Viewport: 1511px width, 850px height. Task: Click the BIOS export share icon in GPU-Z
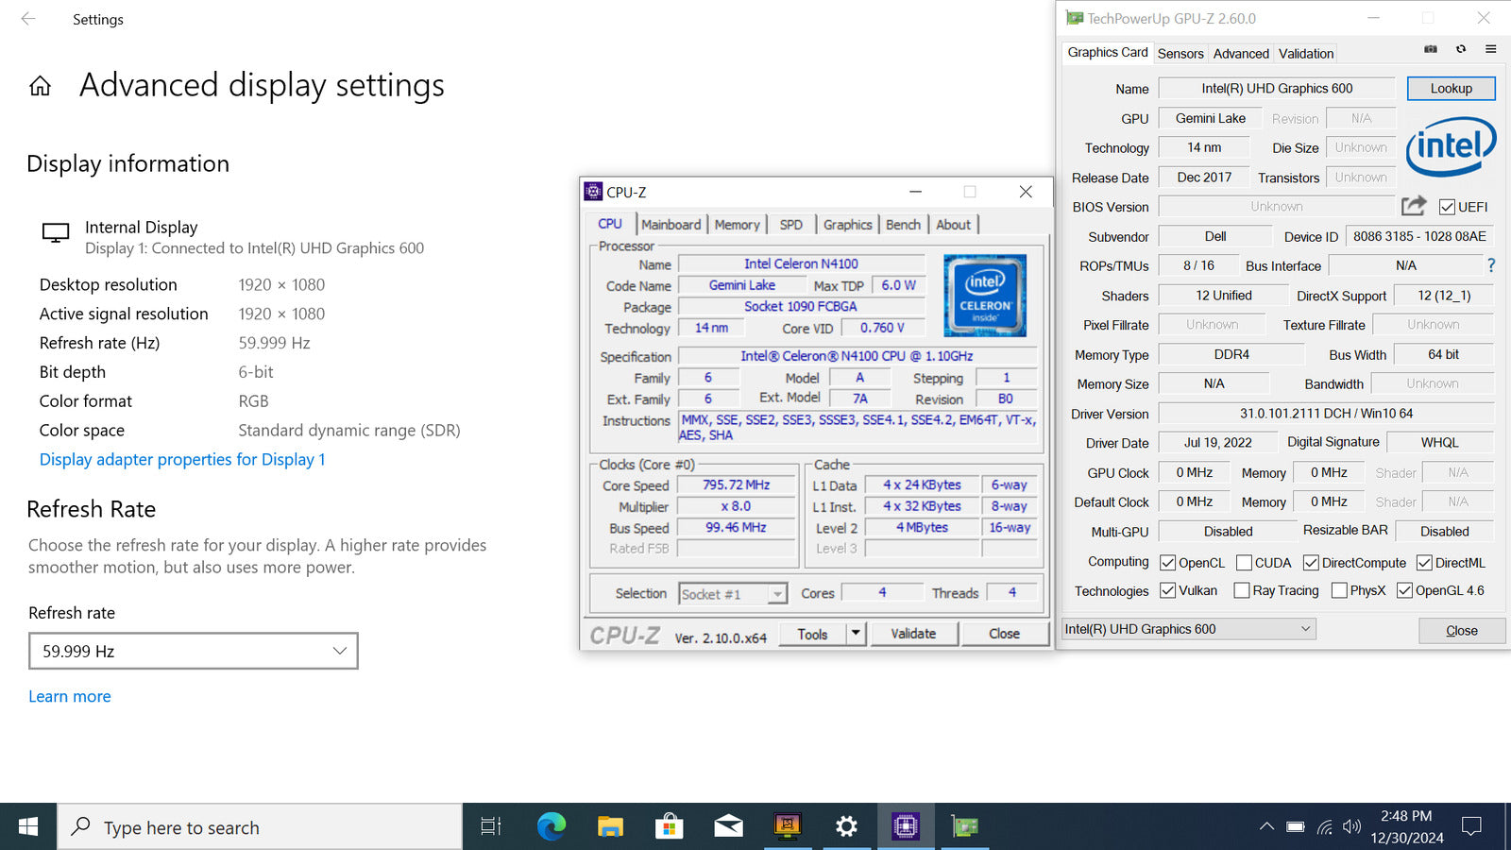coord(1414,205)
